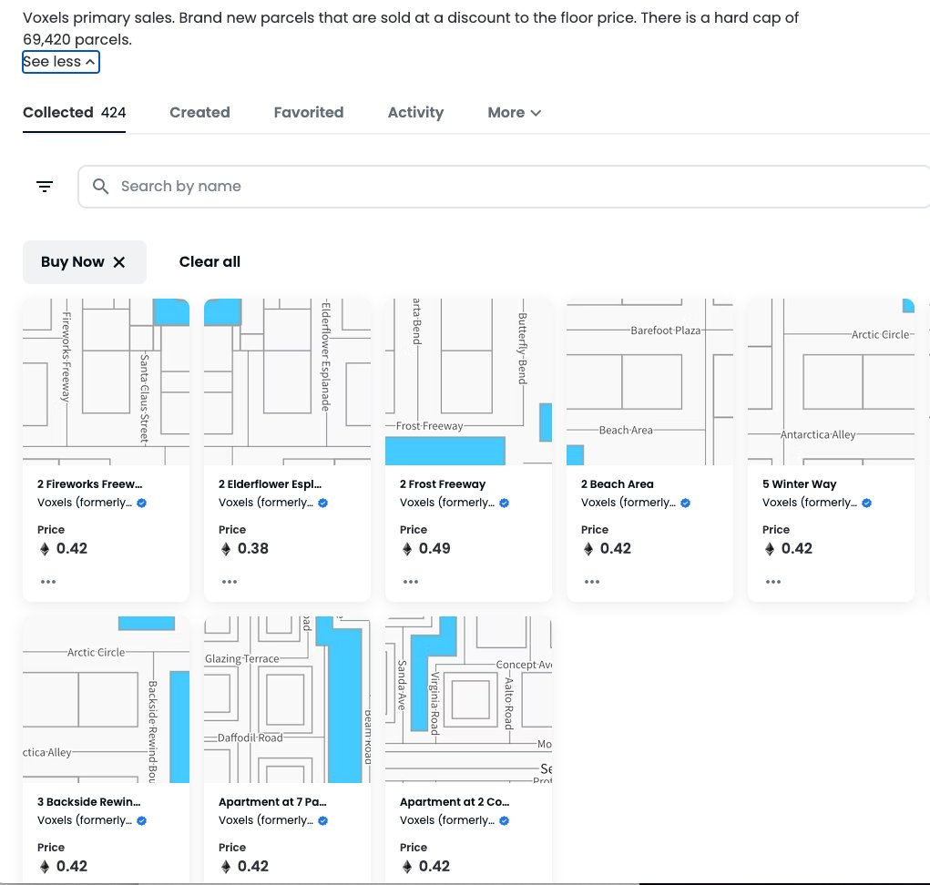Switch to the Created tab
Screen dimensions: 930x885
199,113
